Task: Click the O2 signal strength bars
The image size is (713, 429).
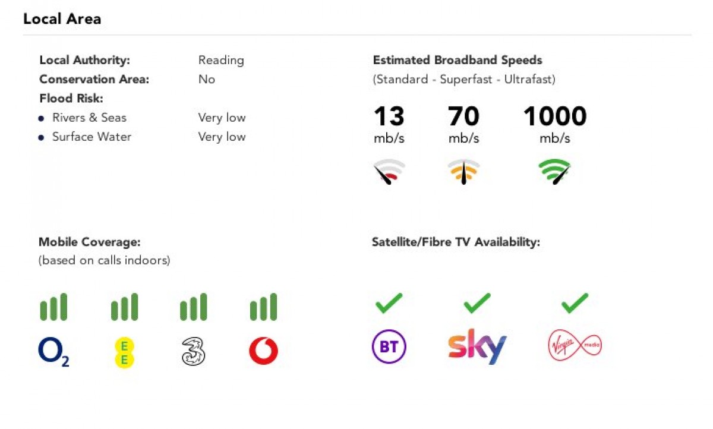Action: tap(53, 307)
